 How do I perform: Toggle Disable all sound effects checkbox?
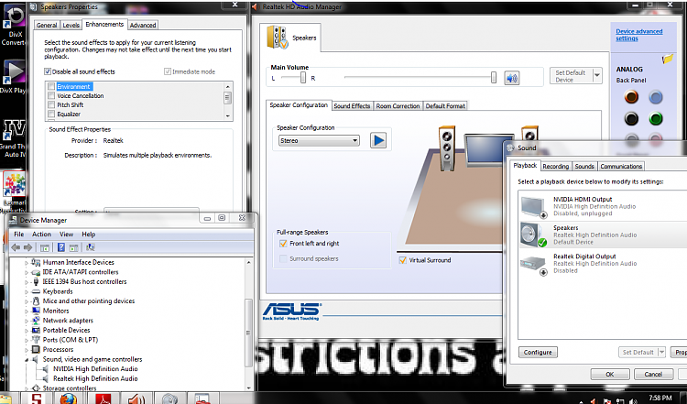click(48, 71)
